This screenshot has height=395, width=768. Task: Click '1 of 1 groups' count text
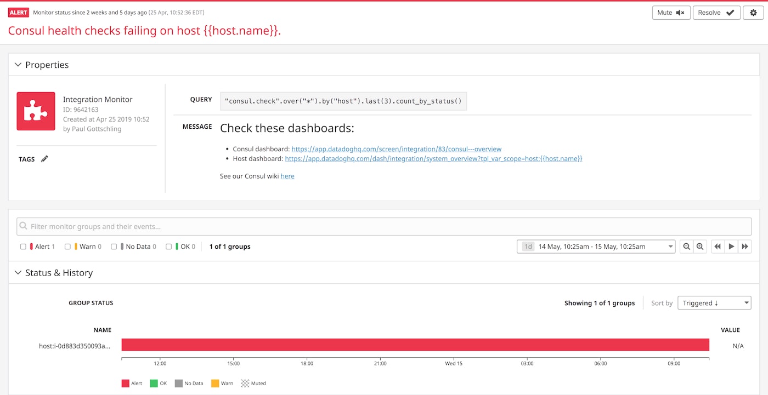pyautogui.click(x=230, y=247)
